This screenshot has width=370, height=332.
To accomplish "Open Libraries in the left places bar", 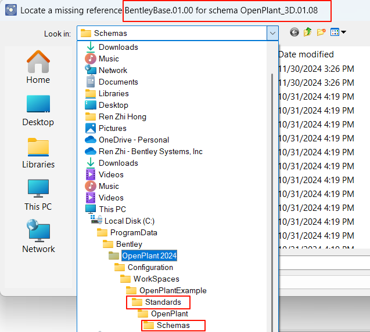I will 38,153.
